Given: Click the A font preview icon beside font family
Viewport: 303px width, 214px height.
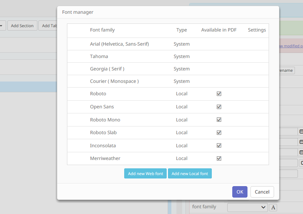Looking at the screenshot, I should coord(273,207).
